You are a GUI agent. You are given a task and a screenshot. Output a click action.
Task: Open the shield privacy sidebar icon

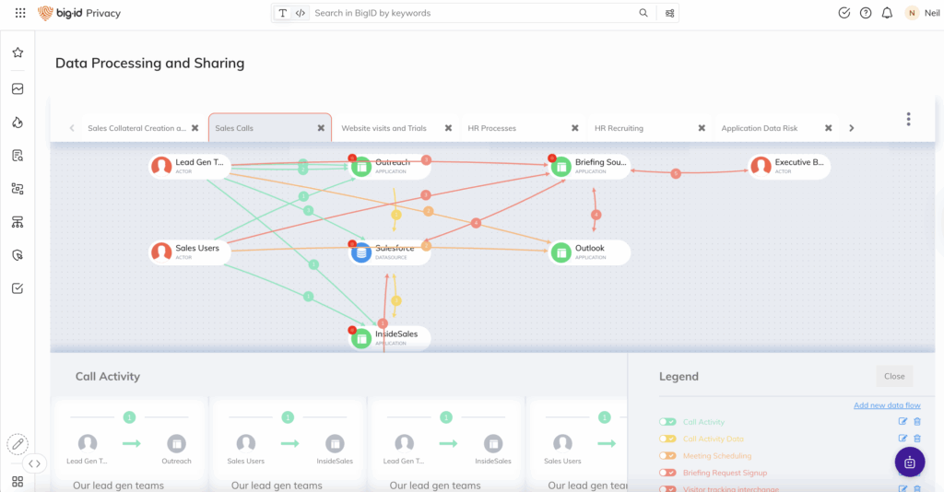[18, 255]
